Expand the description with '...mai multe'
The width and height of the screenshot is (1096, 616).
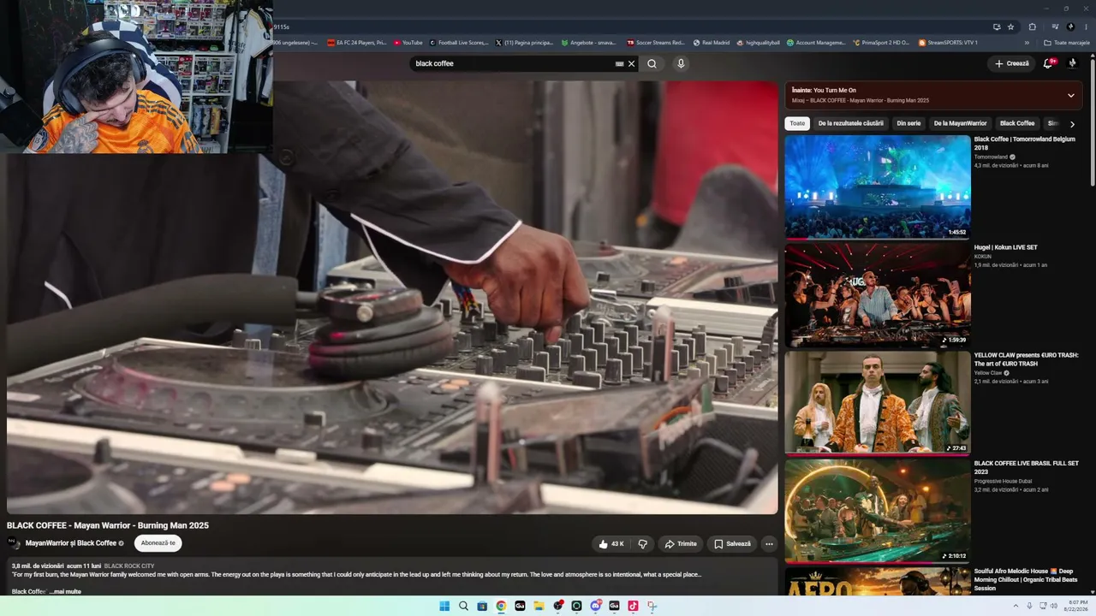click(x=65, y=591)
